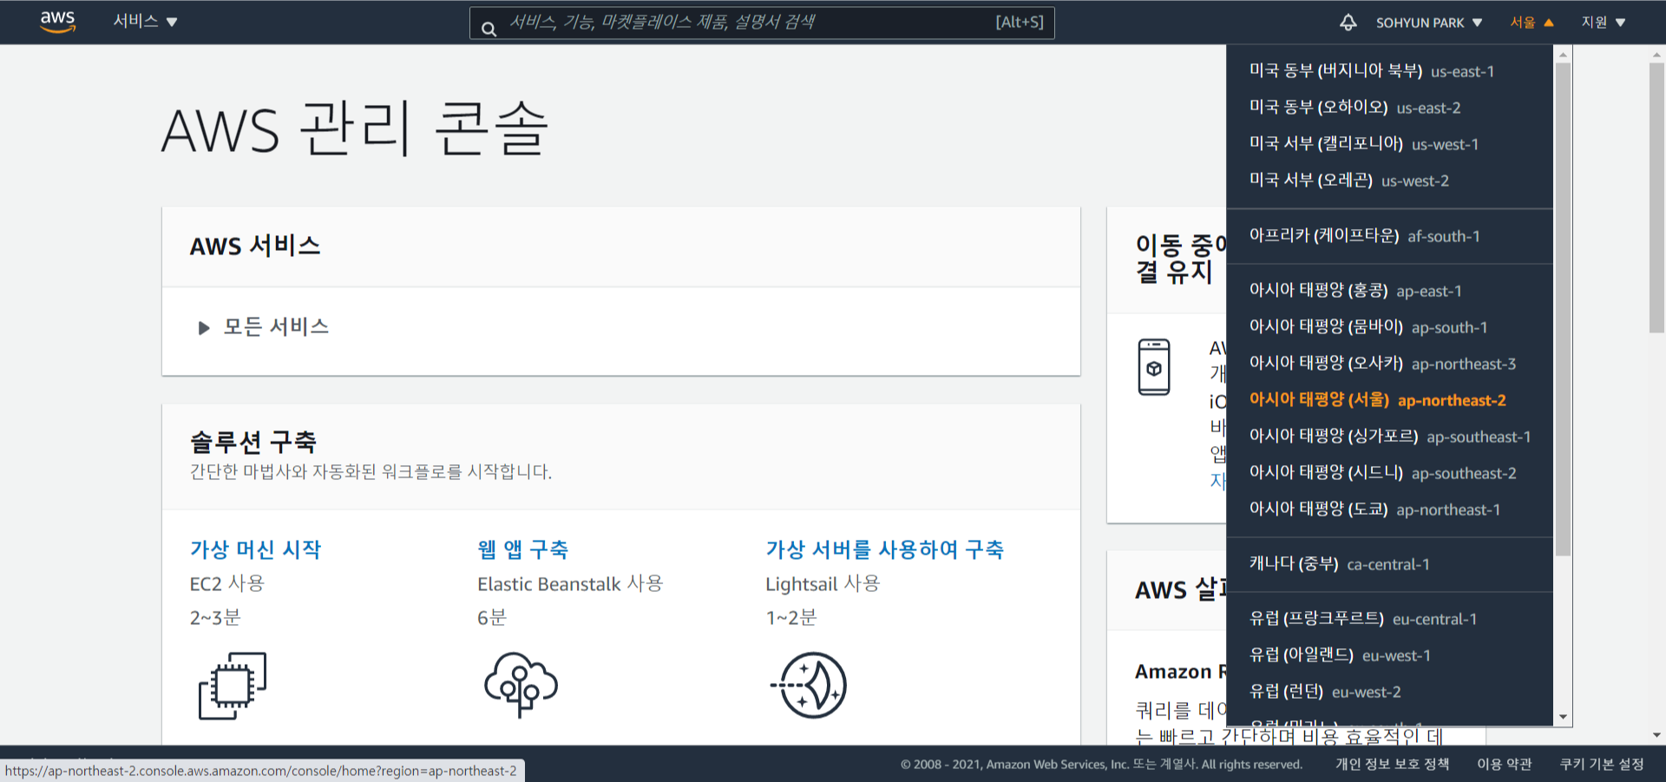
Task: Open 쿠키 기본 설정 footer link
Action: click(1602, 764)
